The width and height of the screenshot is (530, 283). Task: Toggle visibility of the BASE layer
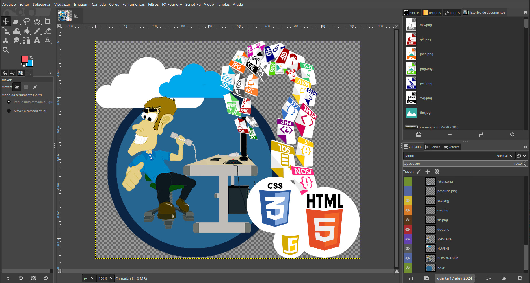click(x=408, y=268)
